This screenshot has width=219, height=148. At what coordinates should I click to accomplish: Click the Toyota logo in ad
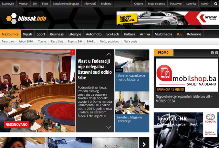pyautogui.click(x=210, y=118)
